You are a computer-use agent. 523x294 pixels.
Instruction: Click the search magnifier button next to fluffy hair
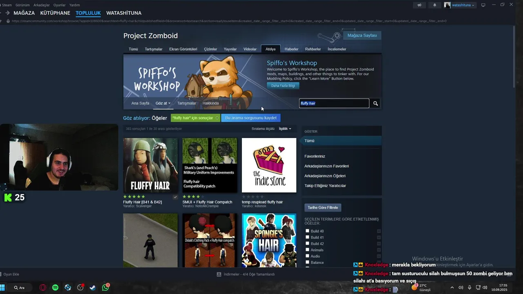point(375,103)
